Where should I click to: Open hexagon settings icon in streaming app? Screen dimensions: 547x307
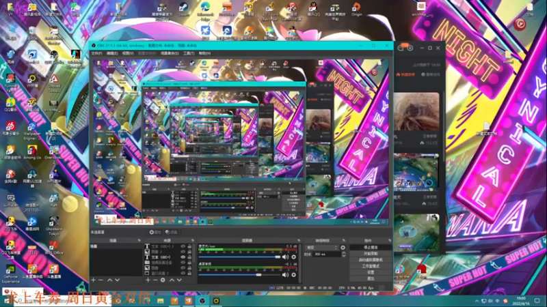point(410,48)
